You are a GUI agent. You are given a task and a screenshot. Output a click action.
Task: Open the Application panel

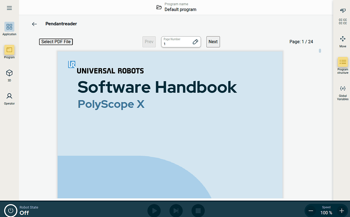pos(9,29)
